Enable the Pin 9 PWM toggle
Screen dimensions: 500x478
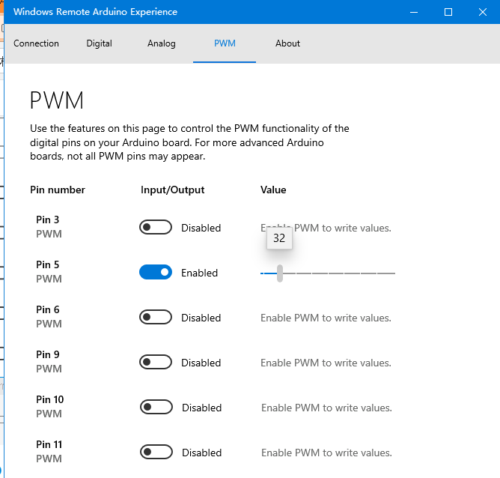(x=156, y=363)
